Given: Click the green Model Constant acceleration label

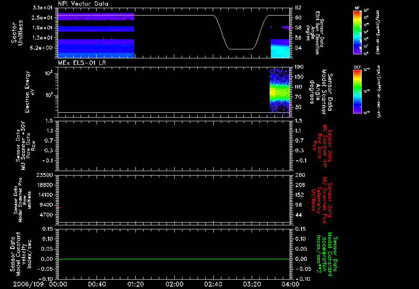Looking at the screenshot, I should (327, 254).
